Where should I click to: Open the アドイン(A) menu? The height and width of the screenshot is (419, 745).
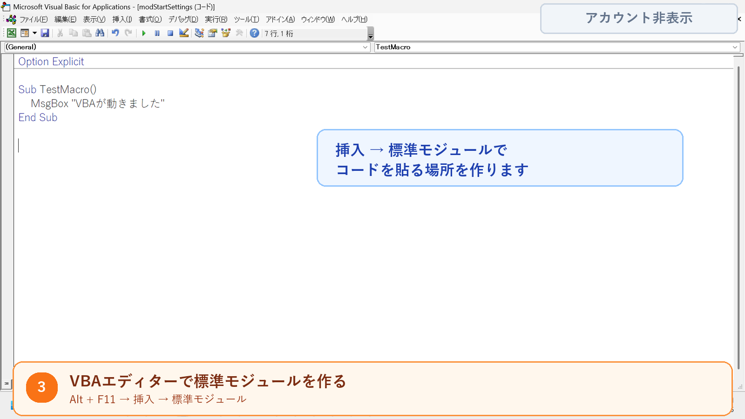point(280,20)
